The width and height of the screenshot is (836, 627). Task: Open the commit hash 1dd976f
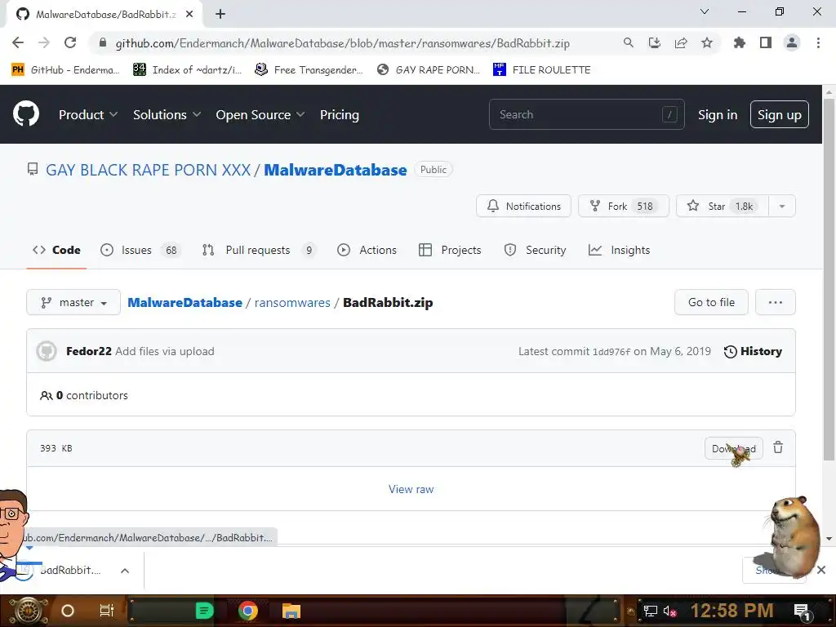[611, 351]
